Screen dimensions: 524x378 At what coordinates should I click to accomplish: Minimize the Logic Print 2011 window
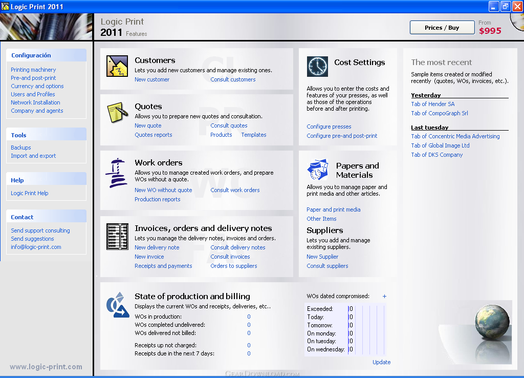tap(494, 6)
